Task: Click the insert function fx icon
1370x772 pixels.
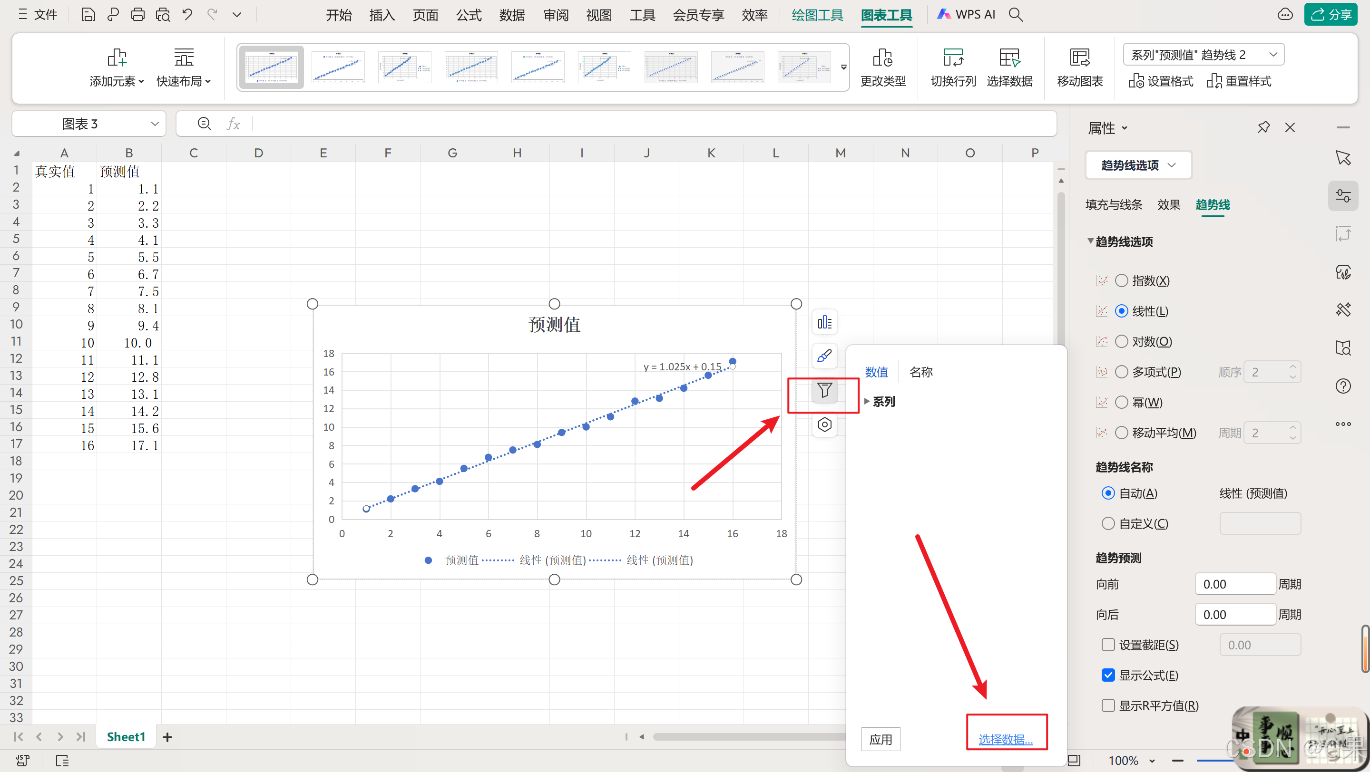Action: point(233,124)
